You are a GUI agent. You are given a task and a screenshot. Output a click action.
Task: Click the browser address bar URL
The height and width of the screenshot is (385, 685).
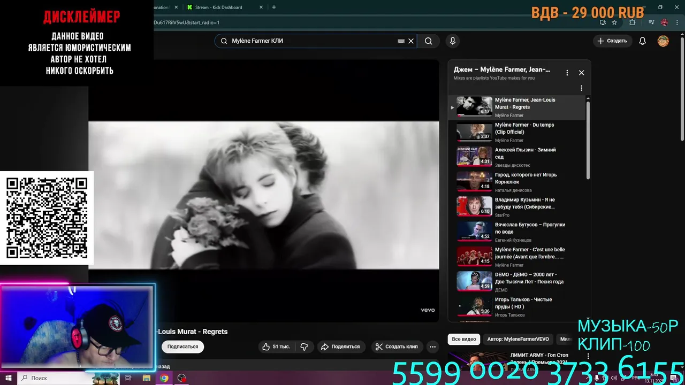(x=186, y=22)
